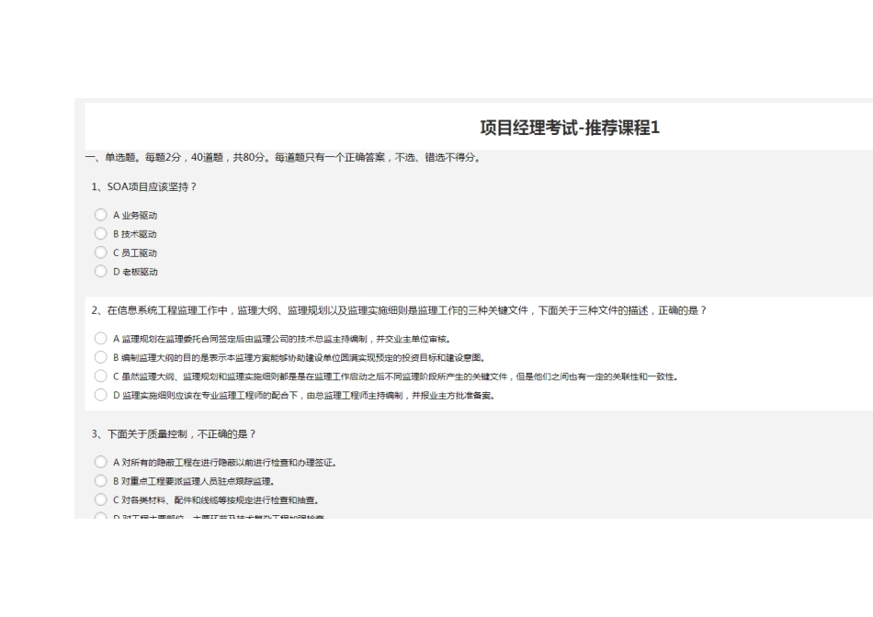
Task: Click question 1 text SOA项目应该坚持
Action: 144,187
